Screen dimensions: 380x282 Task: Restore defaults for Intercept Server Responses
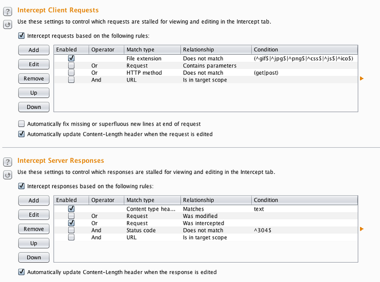pyautogui.click(x=8, y=175)
